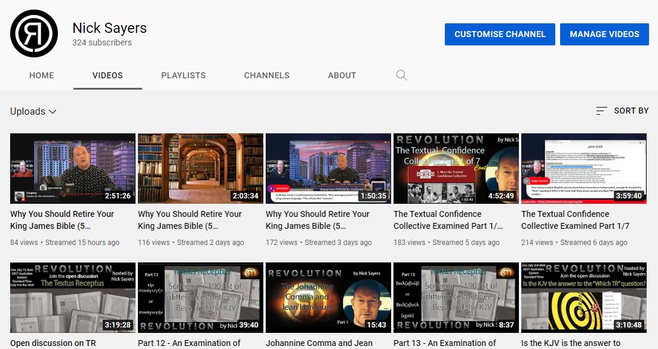Switch to the Home tab
Viewport: 658px width, 349px height.
pyautogui.click(x=42, y=75)
